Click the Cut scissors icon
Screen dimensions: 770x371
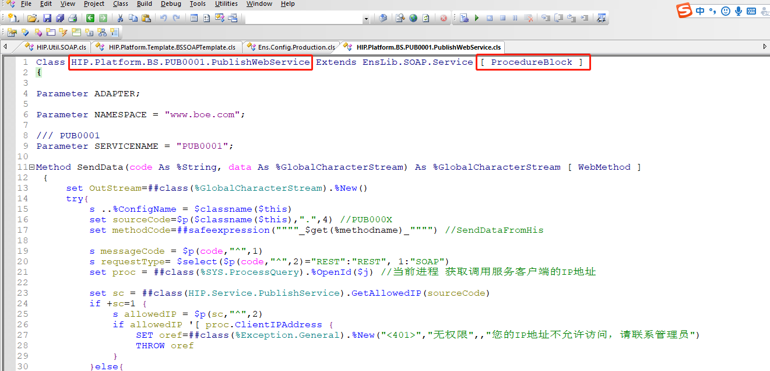[121, 18]
